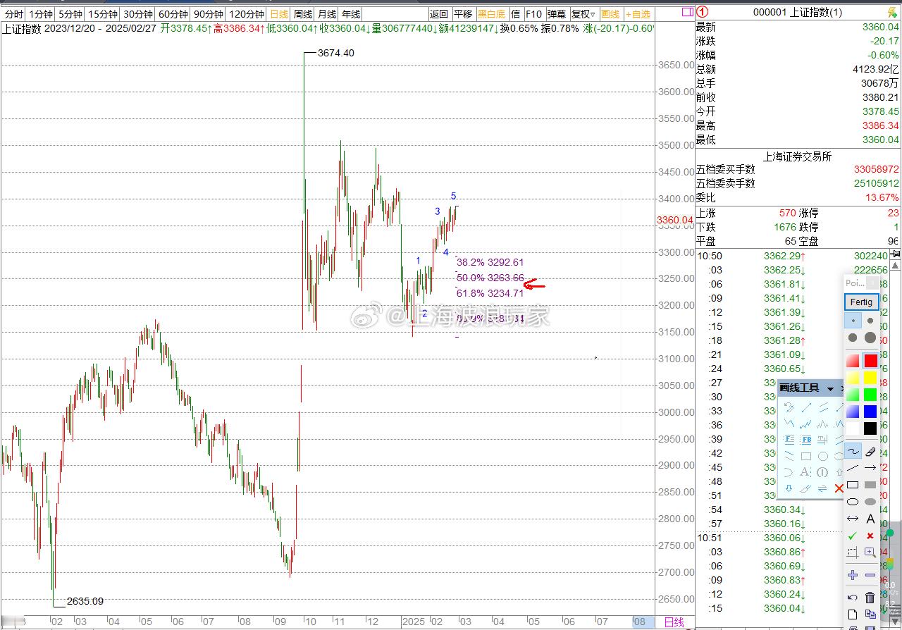Open F10 company info
The image size is (902, 630).
[x=533, y=14]
